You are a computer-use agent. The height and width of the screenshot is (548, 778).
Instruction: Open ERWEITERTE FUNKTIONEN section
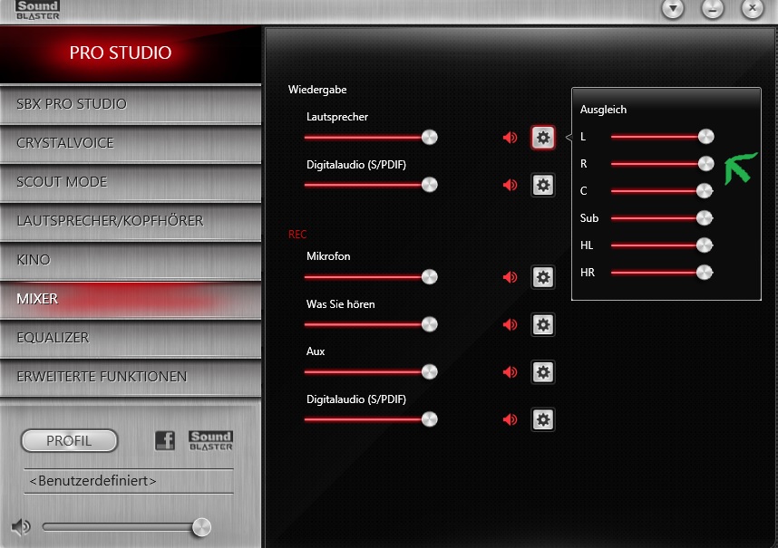(x=131, y=377)
